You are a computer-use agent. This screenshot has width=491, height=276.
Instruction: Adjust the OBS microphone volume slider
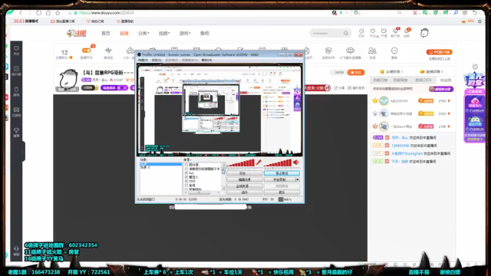pos(240,163)
